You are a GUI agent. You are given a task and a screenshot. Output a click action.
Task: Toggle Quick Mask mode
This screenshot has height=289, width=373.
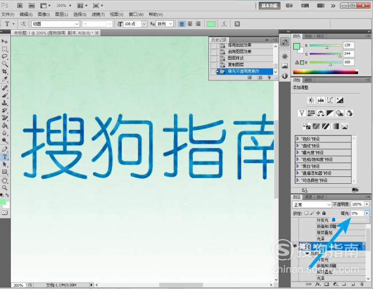pyautogui.click(x=5, y=212)
